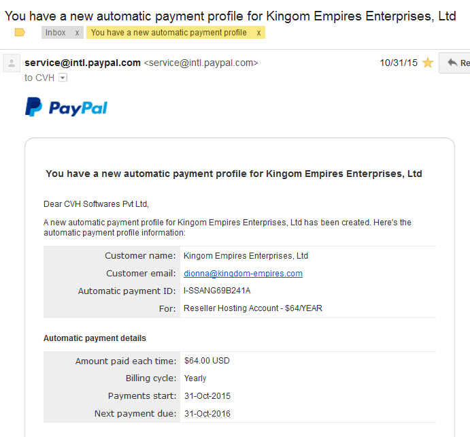This screenshot has height=437, width=470.
Task: Remove the yellow automatic payment profile label
Action: pyautogui.click(x=258, y=33)
